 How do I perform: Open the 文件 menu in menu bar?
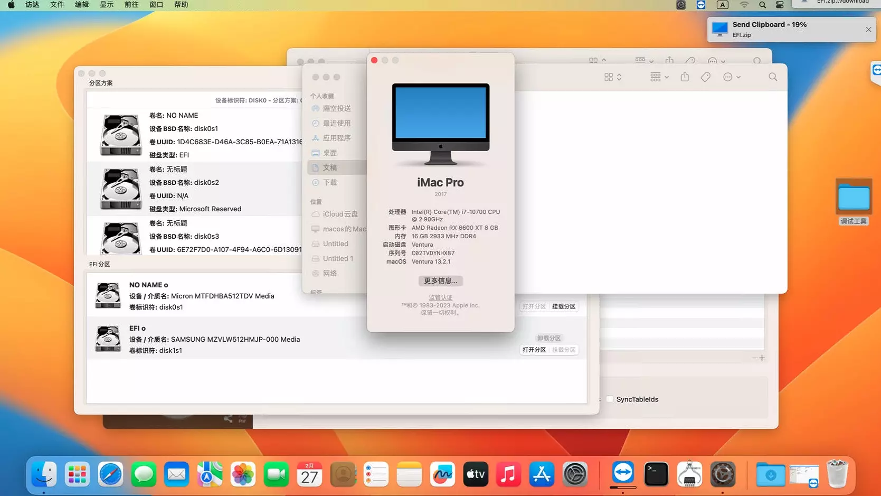point(57,5)
